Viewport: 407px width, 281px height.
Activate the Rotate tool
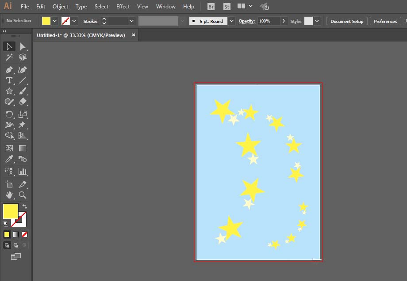click(9, 114)
